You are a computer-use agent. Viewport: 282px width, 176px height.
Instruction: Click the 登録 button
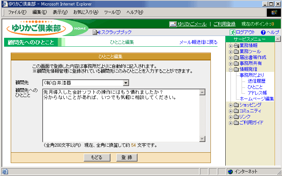(x=127, y=157)
